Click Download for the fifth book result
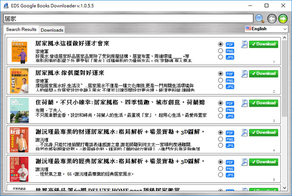This screenshot has height=196, width=292. 264,162
